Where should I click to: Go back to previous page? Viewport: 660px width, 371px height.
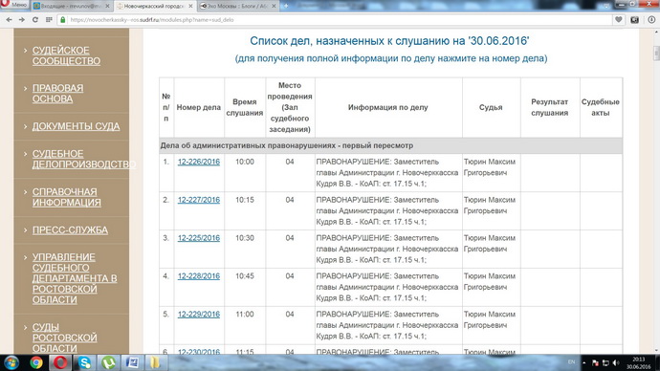tap(9, 20)
